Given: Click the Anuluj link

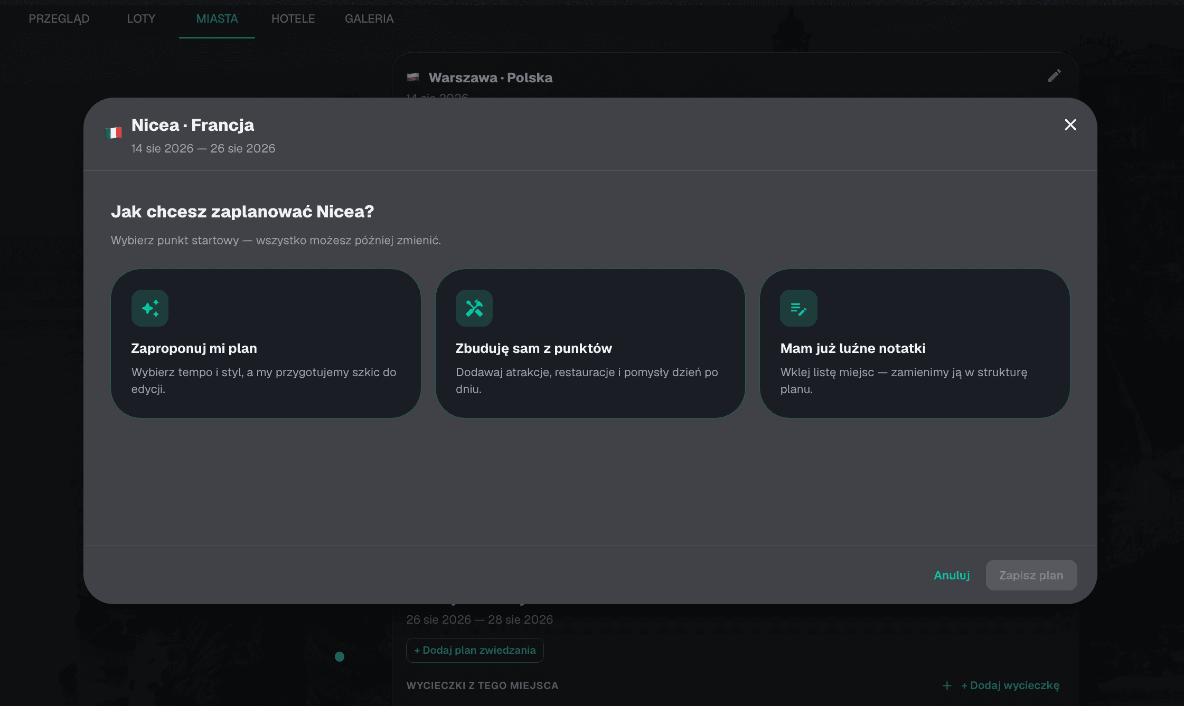Looking at the screenshot, I should (952, 575).
